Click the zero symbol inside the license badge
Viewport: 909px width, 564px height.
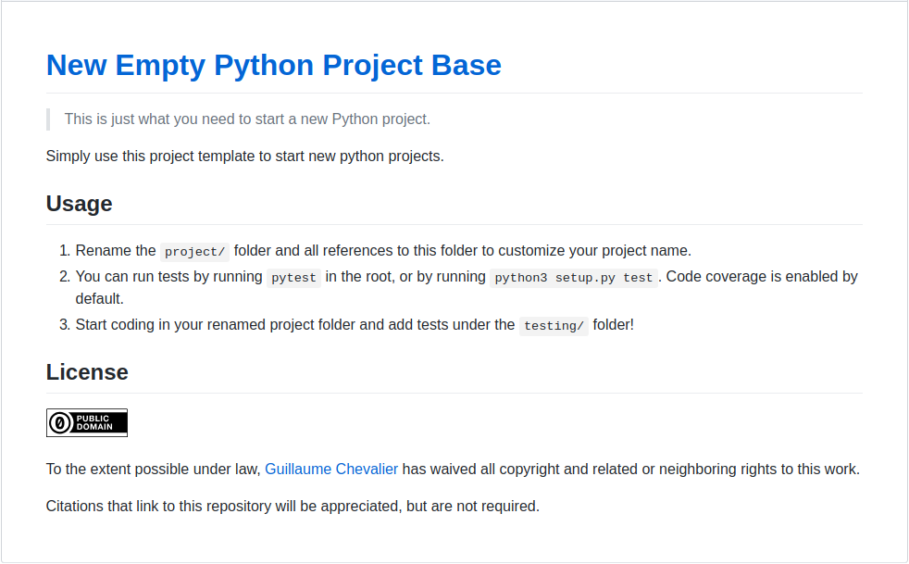click(62, 422)
